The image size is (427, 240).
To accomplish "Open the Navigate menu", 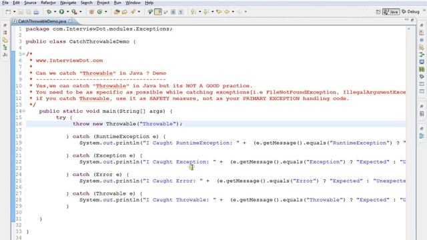I will click(x=68, y=3).
